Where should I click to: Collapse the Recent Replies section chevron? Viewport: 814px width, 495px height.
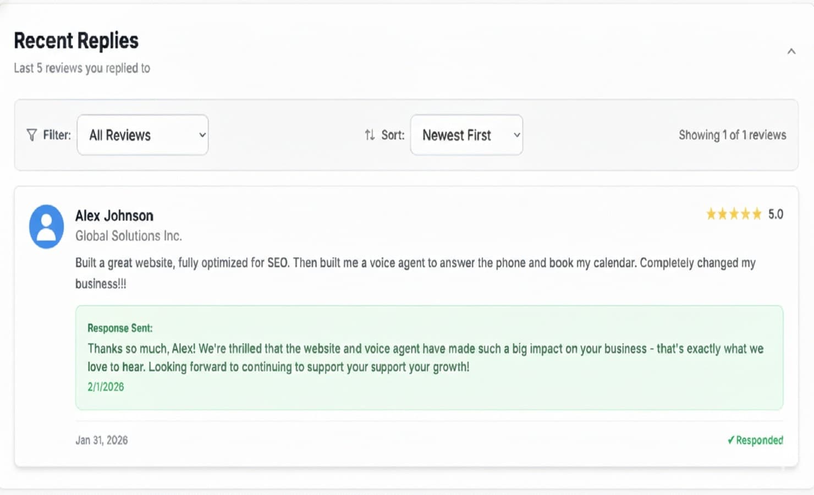tap(792, 51)
